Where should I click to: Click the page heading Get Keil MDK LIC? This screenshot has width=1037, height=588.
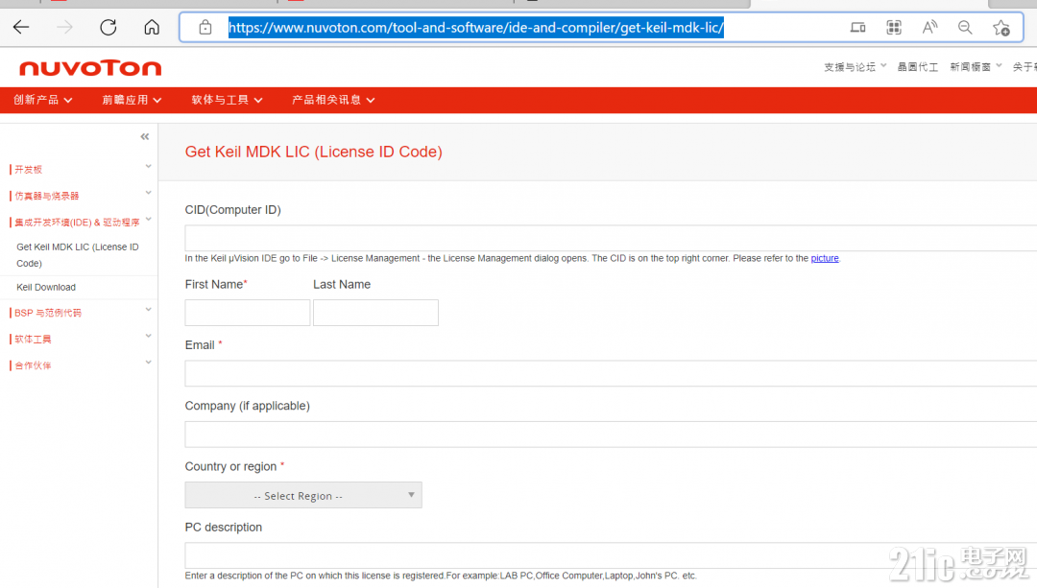pyautogui.click(x=313, y=152)
